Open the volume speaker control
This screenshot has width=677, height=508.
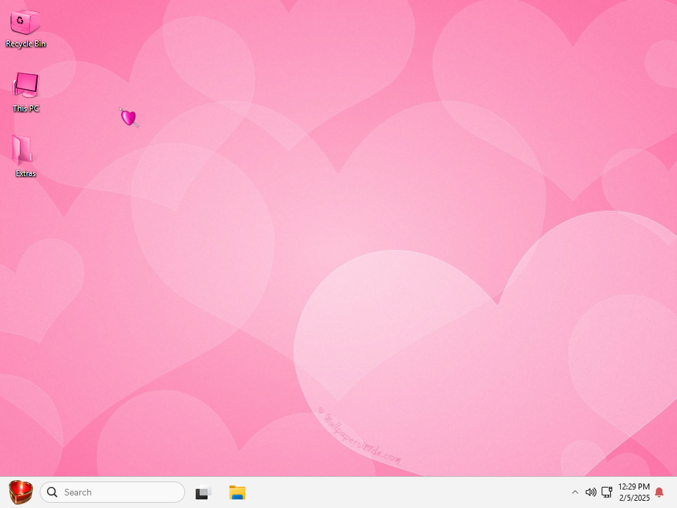click(590, 492)
